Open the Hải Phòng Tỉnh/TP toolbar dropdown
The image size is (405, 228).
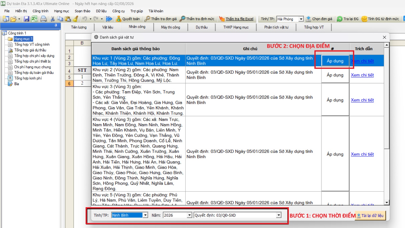tap(301, 19)
